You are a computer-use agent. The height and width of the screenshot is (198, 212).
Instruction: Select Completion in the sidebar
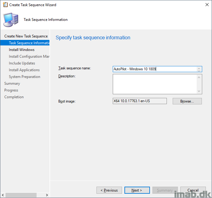[x=14, y=97]
